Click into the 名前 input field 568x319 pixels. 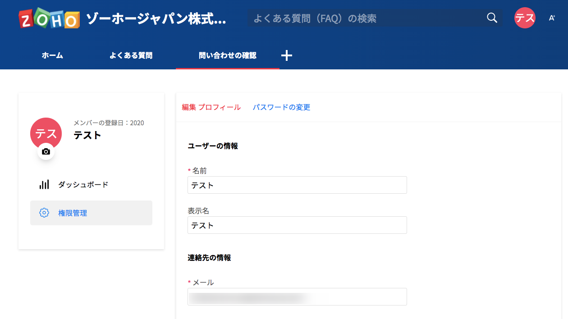point(297,185)
